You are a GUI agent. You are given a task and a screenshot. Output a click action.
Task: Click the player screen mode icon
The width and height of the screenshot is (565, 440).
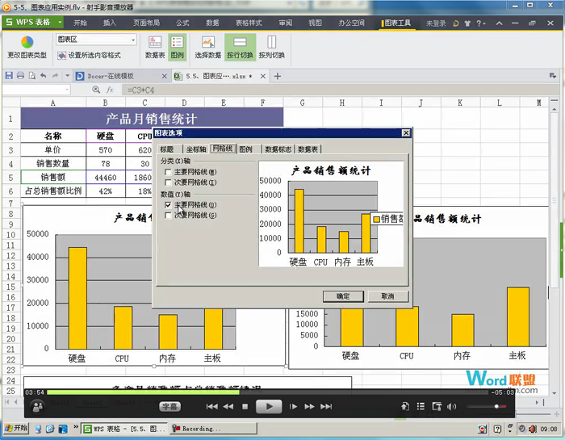point(437,406)
